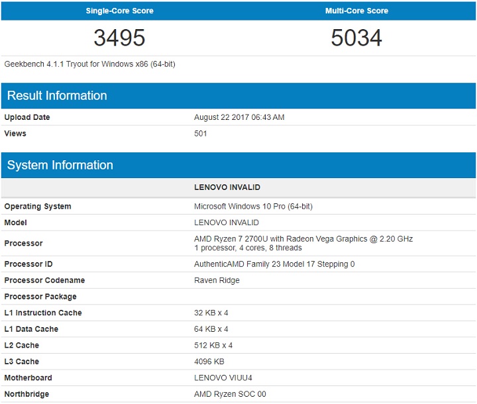Select the 512 KB x 4 cache value
This screenshot has height=404, width=477.
point(213,345)
